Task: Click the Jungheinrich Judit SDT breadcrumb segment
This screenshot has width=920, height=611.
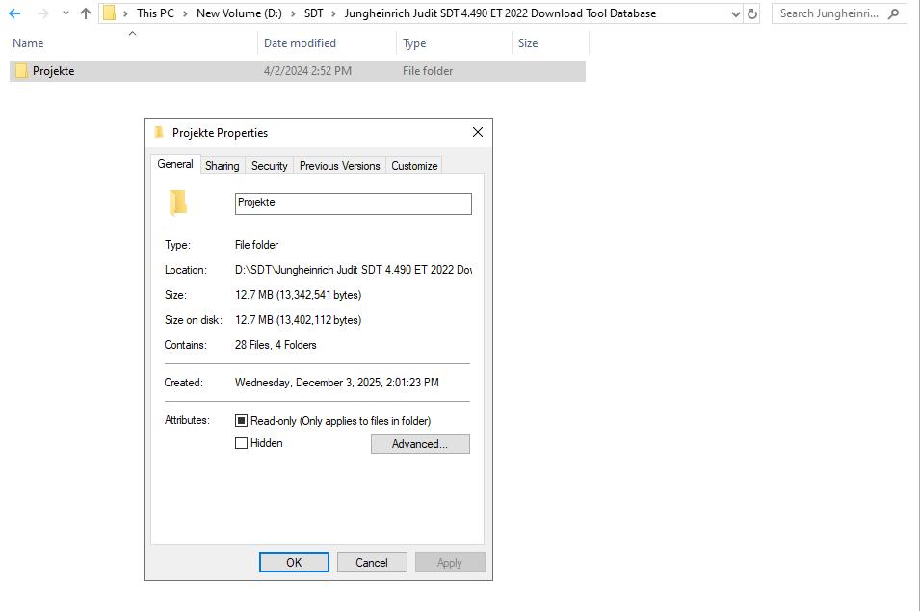Action: pos(500,13)
